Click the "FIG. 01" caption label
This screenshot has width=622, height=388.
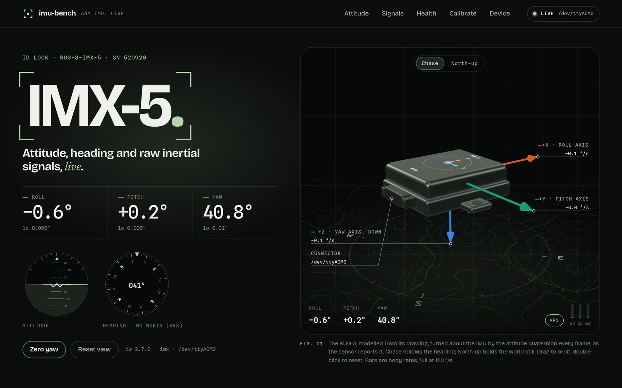[x=311, y=344]
